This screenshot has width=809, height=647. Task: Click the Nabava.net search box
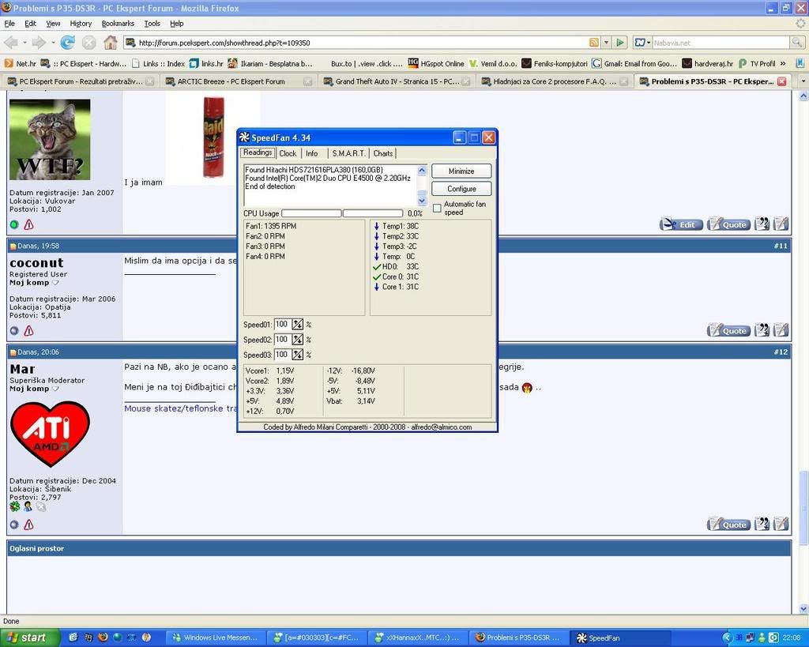point(721,43)
